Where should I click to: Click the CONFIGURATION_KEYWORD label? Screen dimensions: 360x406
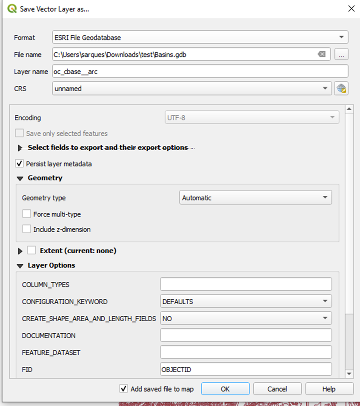(x=65, y=301)
